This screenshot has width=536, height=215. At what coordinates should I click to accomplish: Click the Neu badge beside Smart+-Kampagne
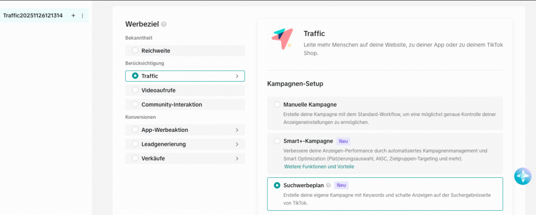[343, 141]
